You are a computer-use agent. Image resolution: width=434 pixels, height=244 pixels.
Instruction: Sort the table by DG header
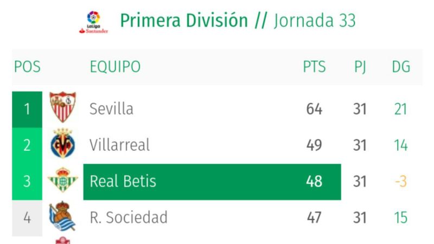pos(401,67)
